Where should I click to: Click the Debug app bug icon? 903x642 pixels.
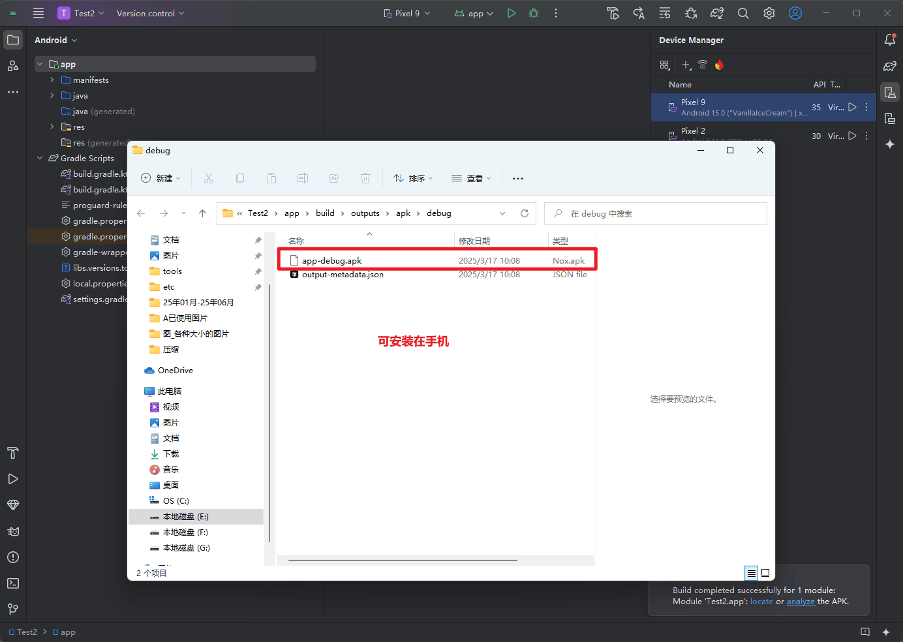click(534, 13)
